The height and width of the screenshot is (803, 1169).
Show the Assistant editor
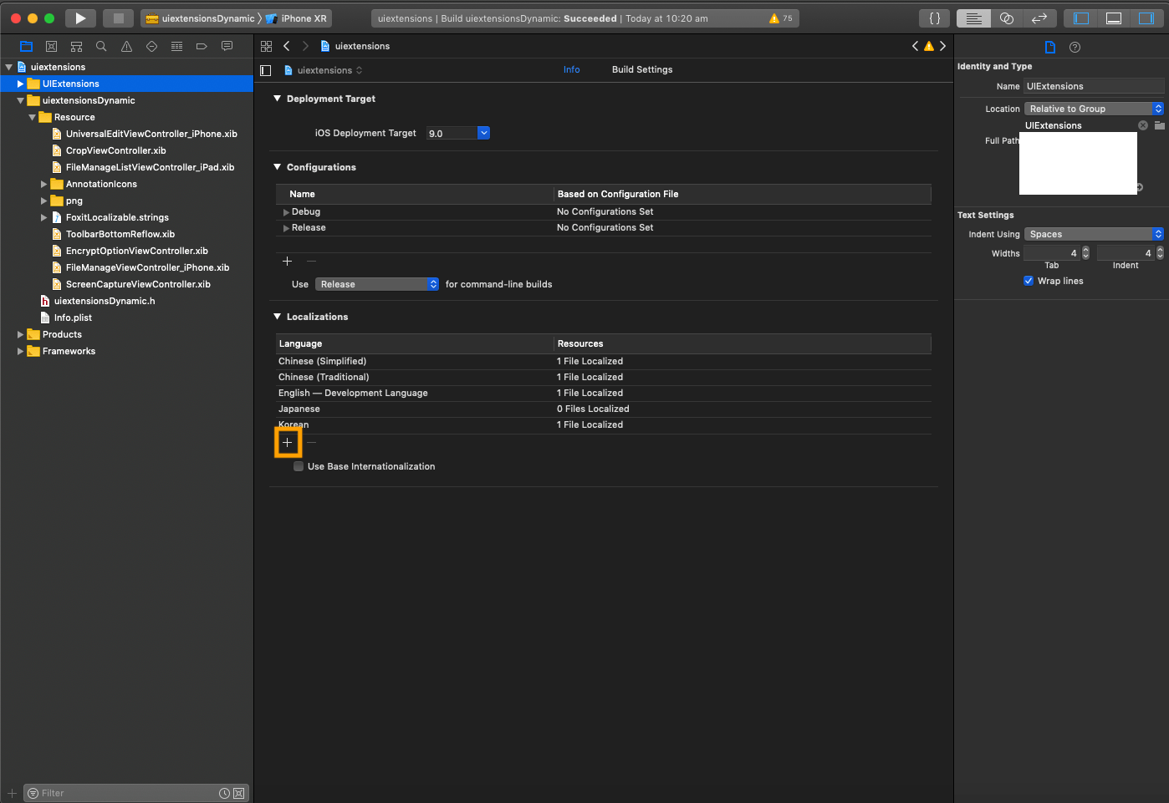pyautogui.click(x=1007, y=18)
